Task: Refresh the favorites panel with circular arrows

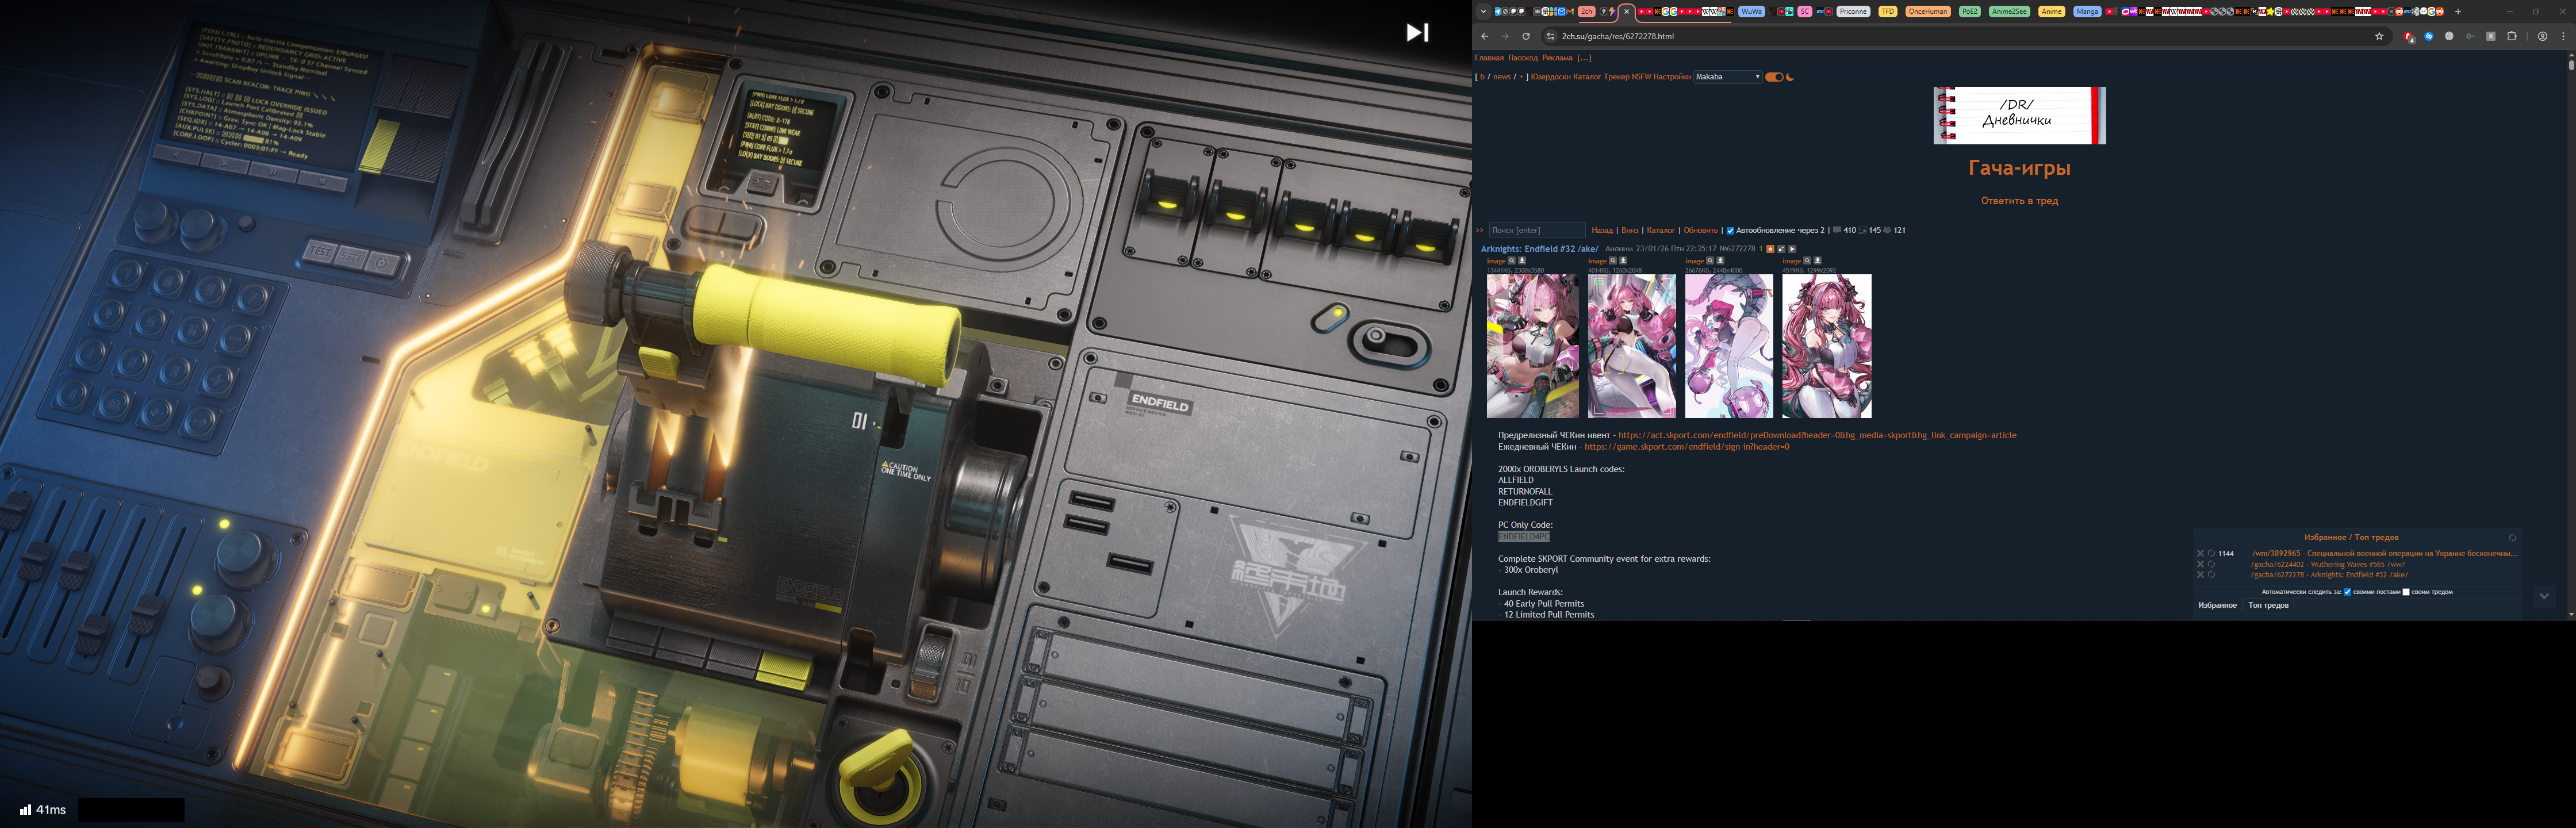Action: tap(2512, 538)
